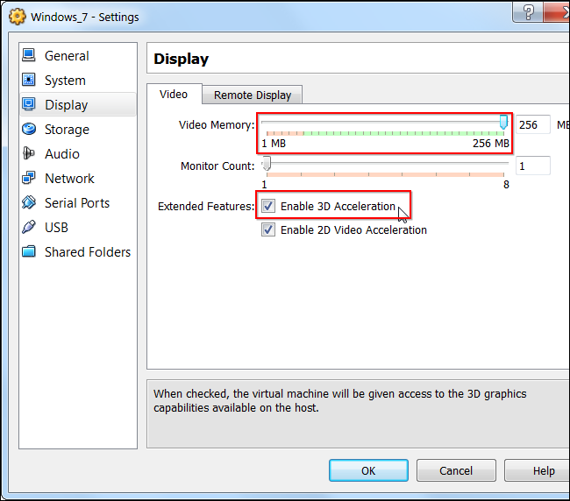Select the Shared Folders icon
The width and height of the screenshot is (570, 501).
coord(29,251)
